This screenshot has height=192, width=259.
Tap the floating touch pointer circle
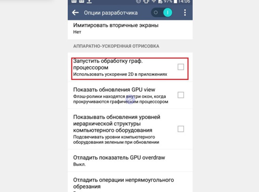(x=130, y=100)
